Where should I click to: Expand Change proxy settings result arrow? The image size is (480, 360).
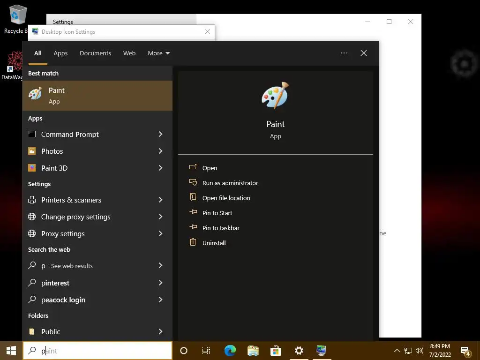click(x=160, y=217)
